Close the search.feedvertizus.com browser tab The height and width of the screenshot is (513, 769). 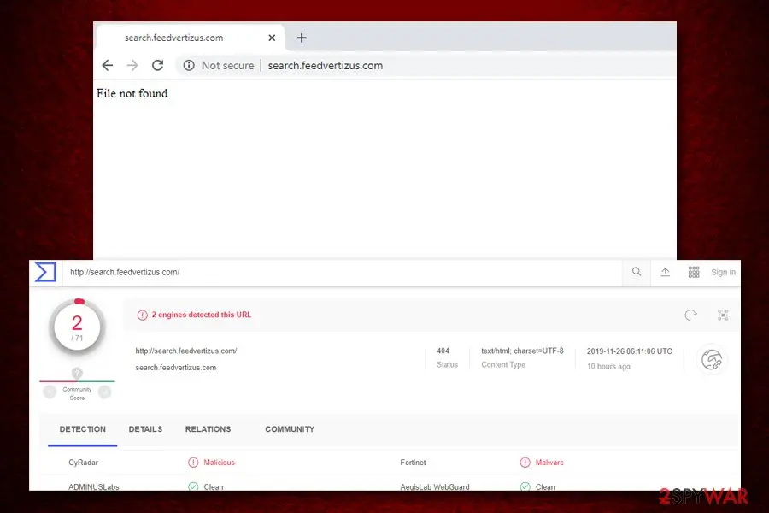point(272,38)
